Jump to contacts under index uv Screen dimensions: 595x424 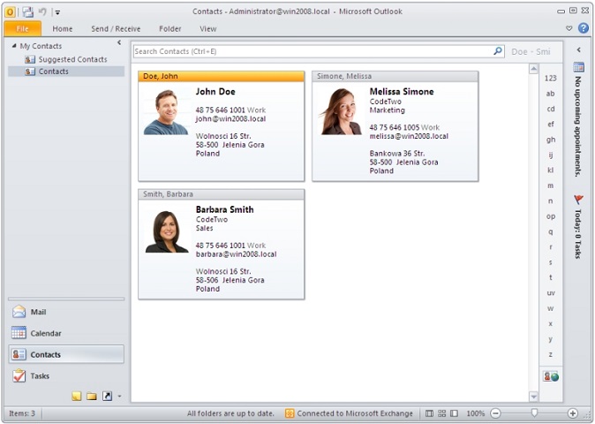pyautogui.click(x=550, y=293)
